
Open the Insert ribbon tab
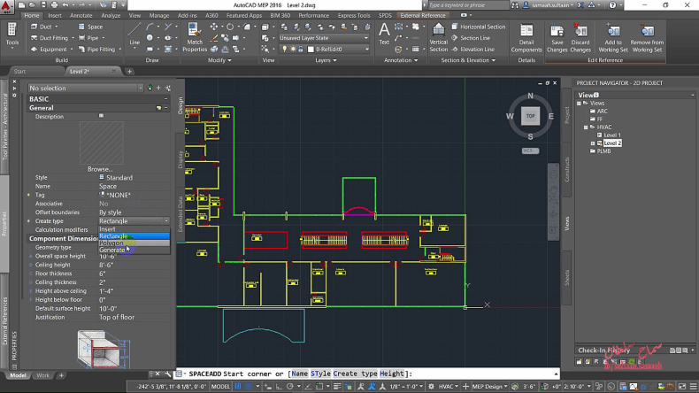pos(55,16)
